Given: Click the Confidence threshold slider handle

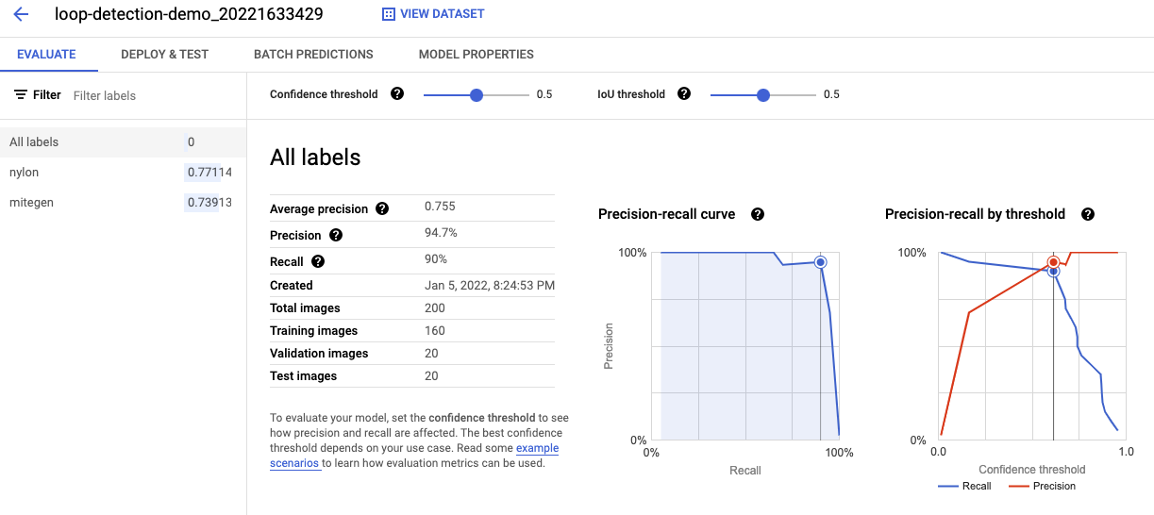Looking at the screenshot, I should tap(477, 94).
